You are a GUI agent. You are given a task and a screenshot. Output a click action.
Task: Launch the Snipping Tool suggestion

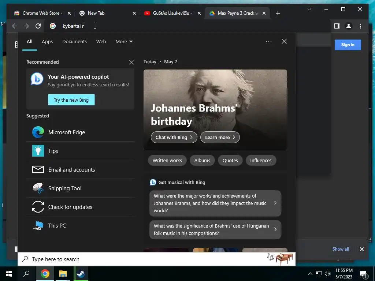(81, 188)
